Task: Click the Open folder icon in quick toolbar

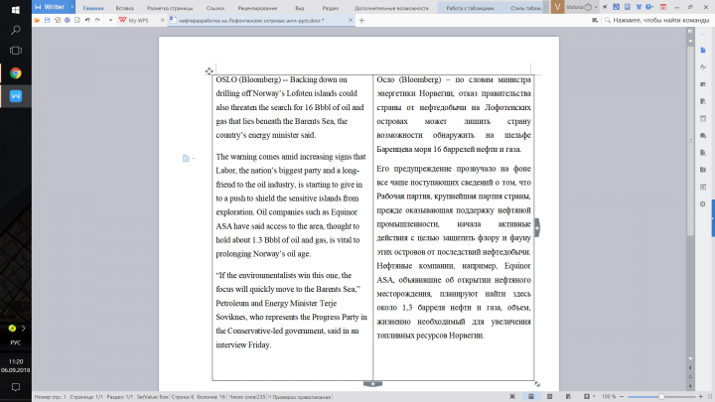Action: (37, 21)
